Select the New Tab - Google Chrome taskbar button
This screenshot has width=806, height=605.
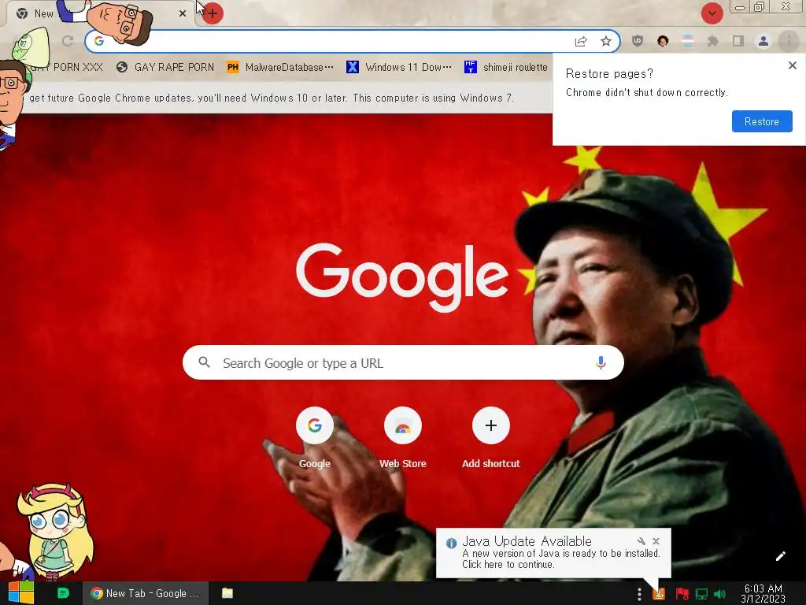tap(146, 593)
